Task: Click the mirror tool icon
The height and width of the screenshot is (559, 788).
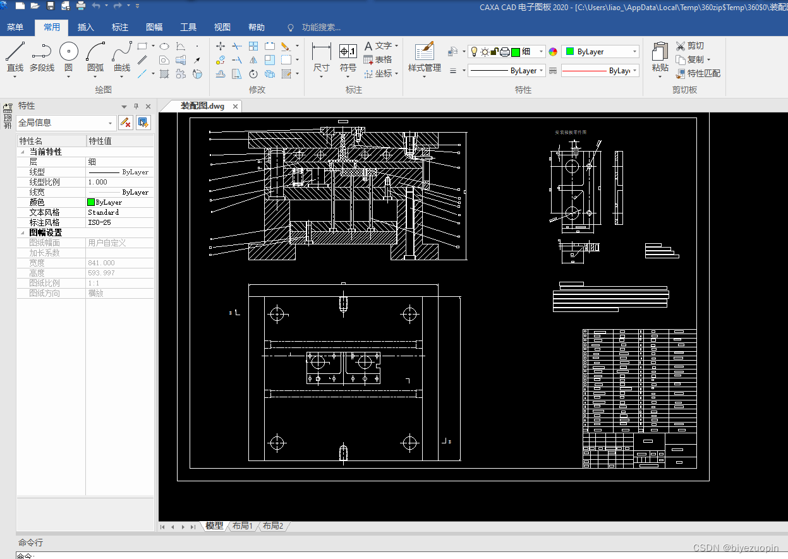Action: click(253, 60)
